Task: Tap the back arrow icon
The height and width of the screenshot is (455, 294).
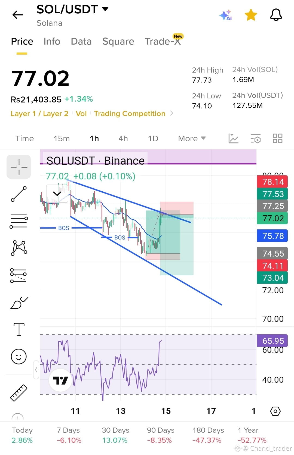Action: pos(18,15)
